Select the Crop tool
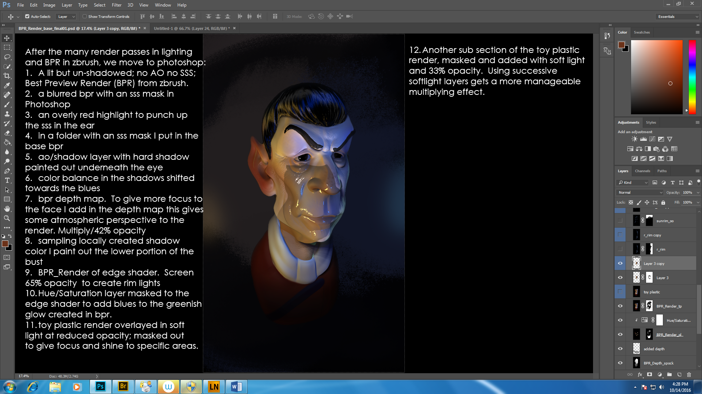This screenshot has width=702, height=394. 7,76
